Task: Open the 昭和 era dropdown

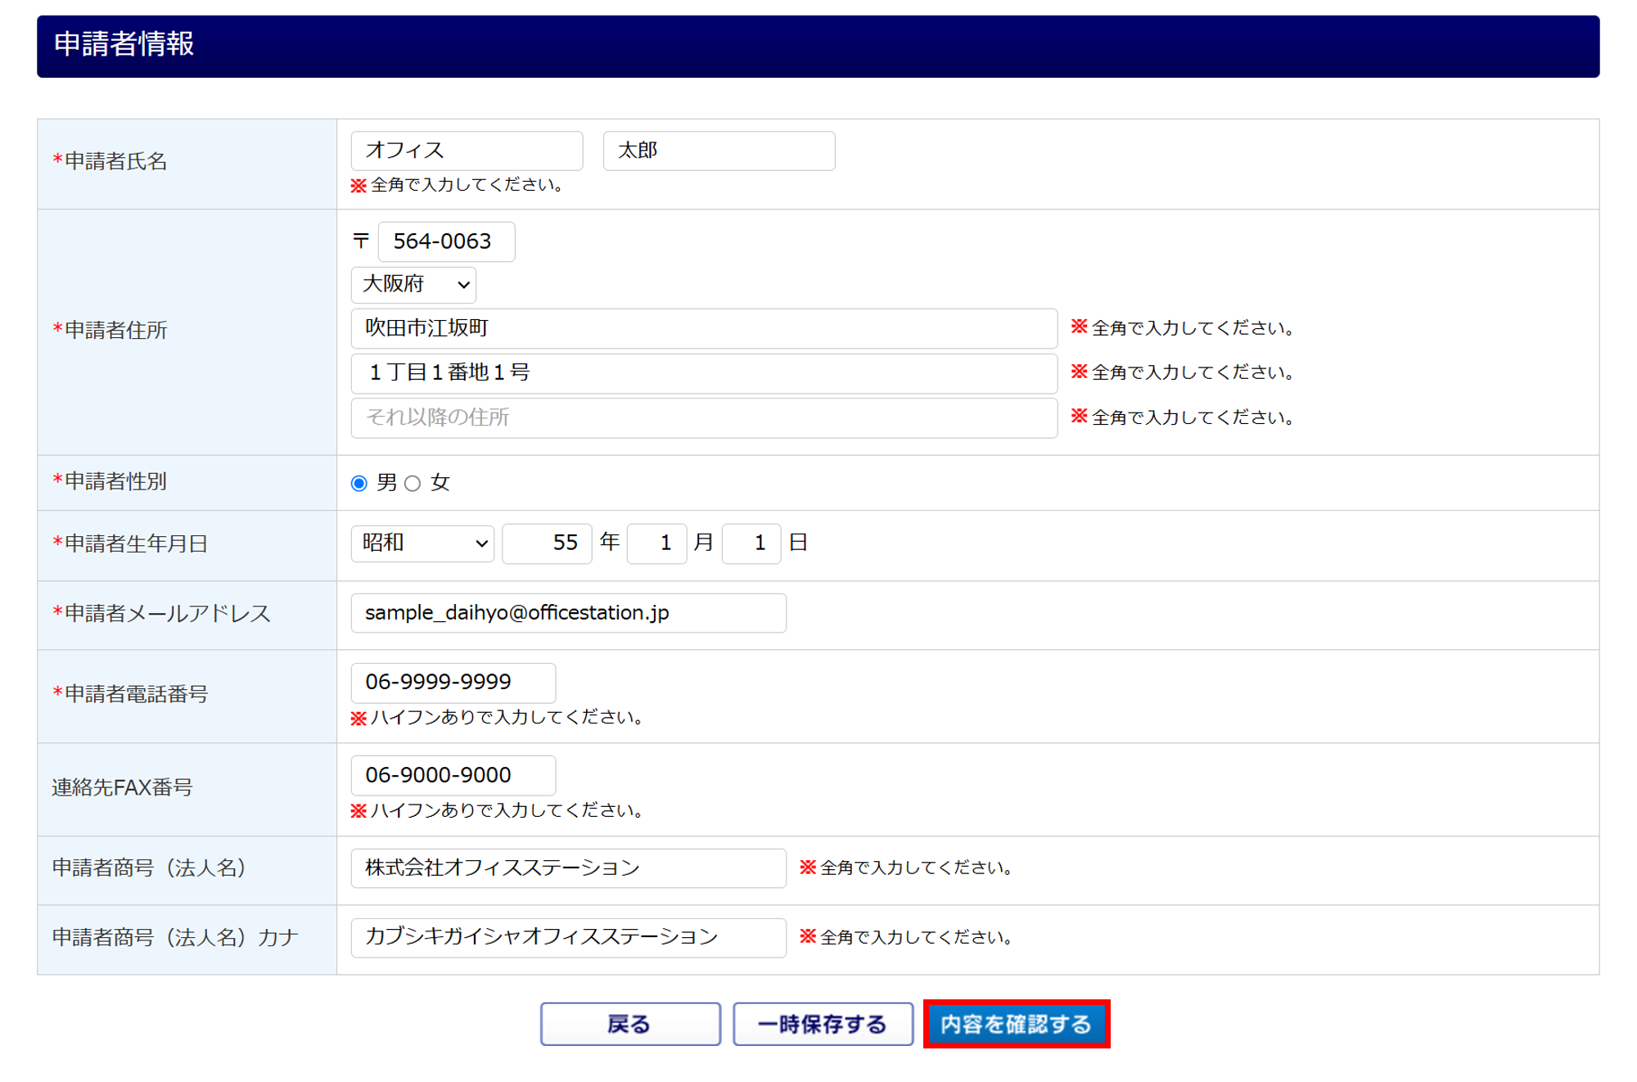Action: (422, 543)
